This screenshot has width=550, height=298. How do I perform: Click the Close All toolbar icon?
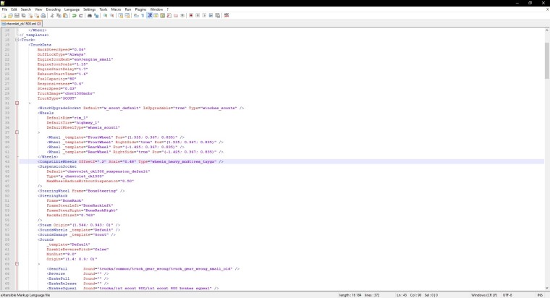36,15
